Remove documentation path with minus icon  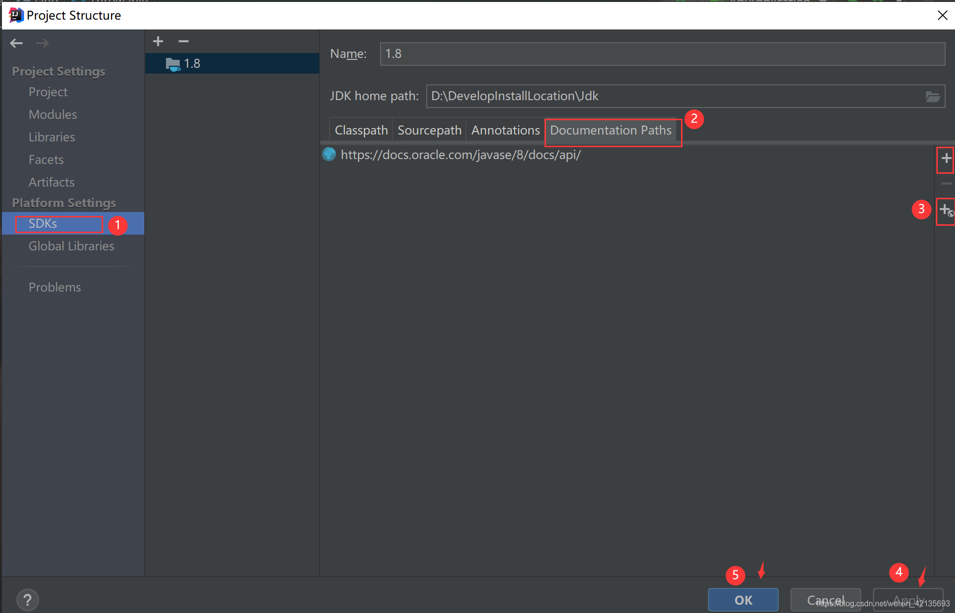(946, 184)
